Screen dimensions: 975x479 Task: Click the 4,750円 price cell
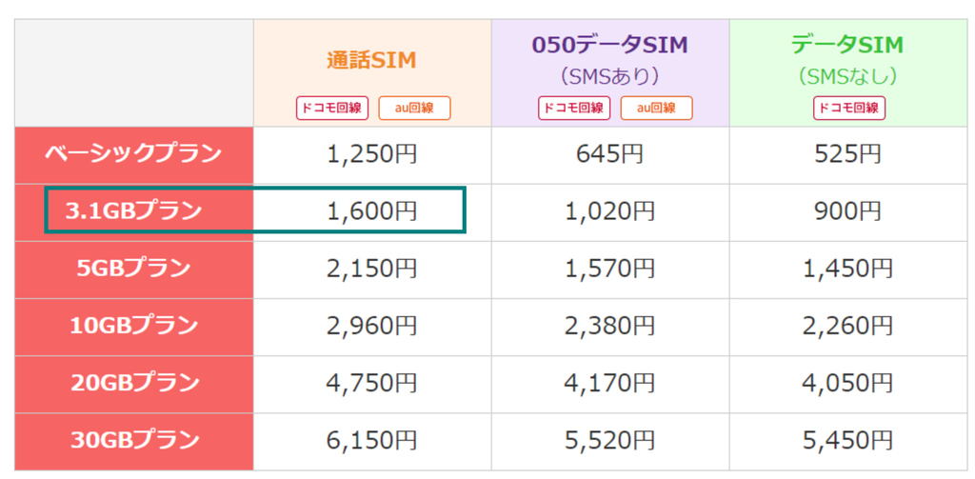[372, 383]
